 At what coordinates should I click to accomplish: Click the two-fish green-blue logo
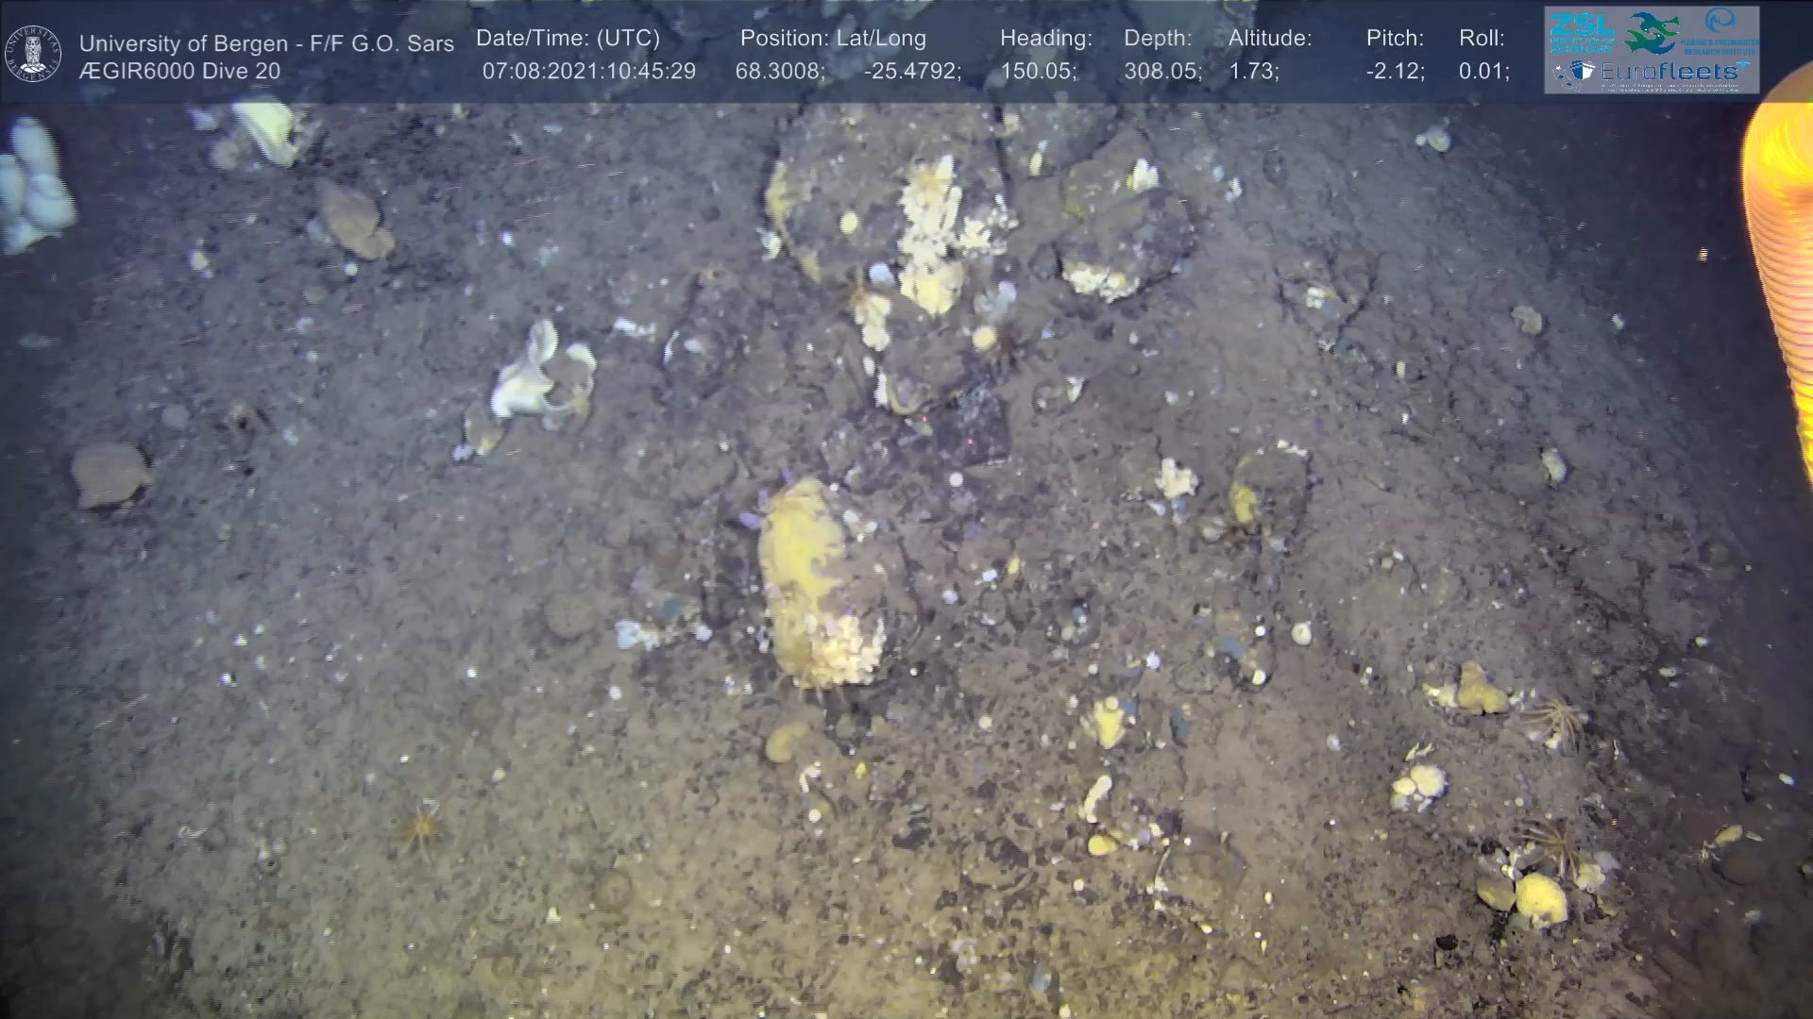(1651, 32)
